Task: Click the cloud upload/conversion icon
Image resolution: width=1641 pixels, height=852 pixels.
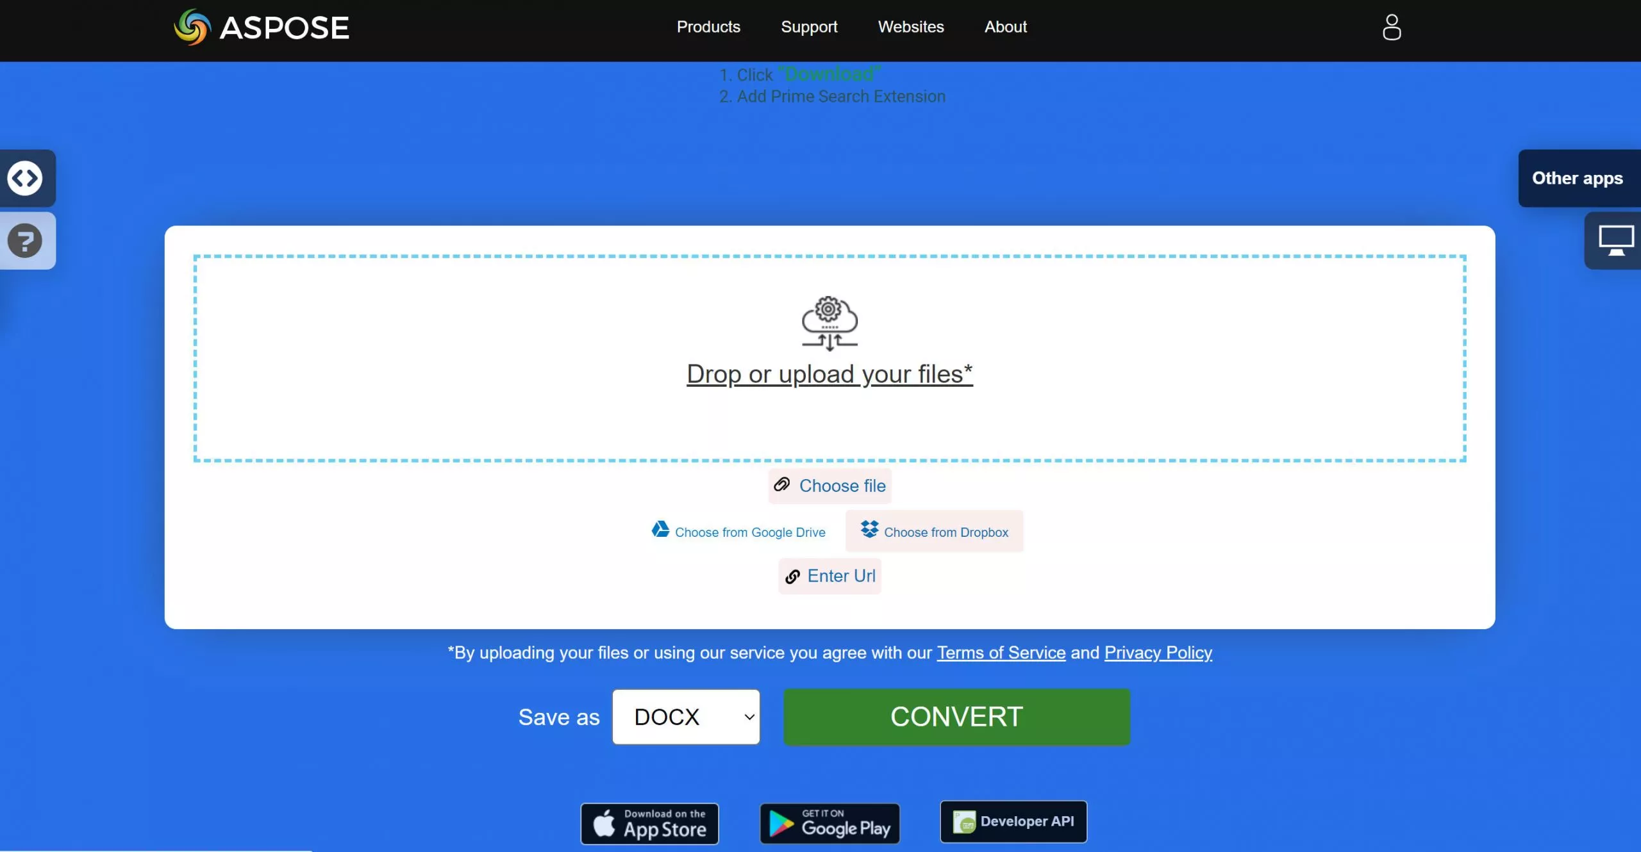Action: [829, 323]
